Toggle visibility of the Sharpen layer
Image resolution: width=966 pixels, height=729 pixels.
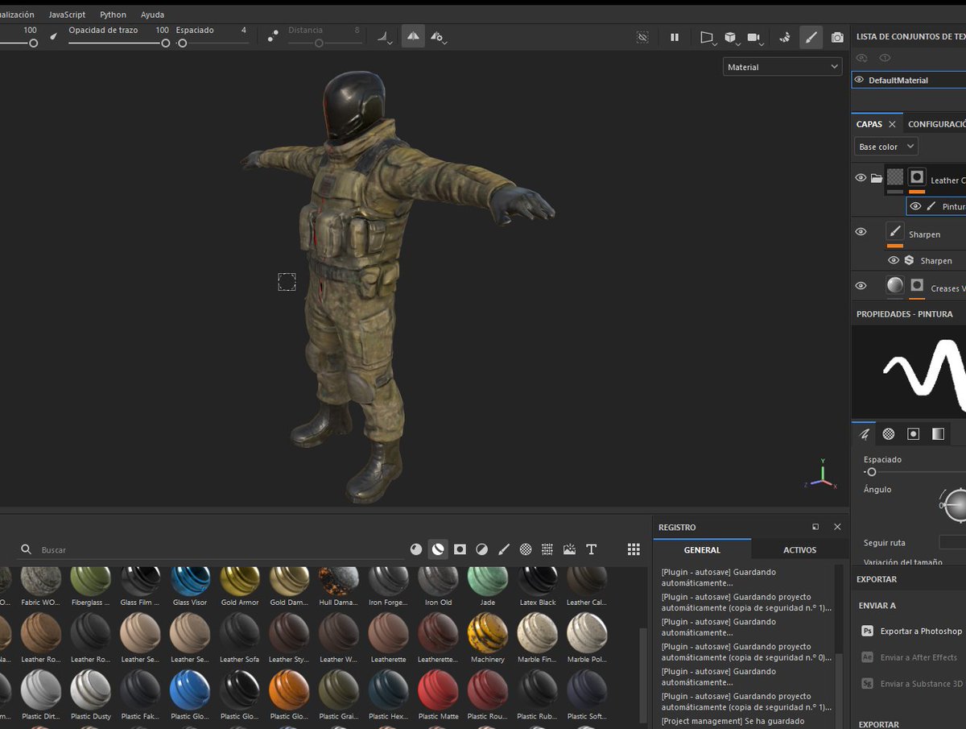(861, 232)
